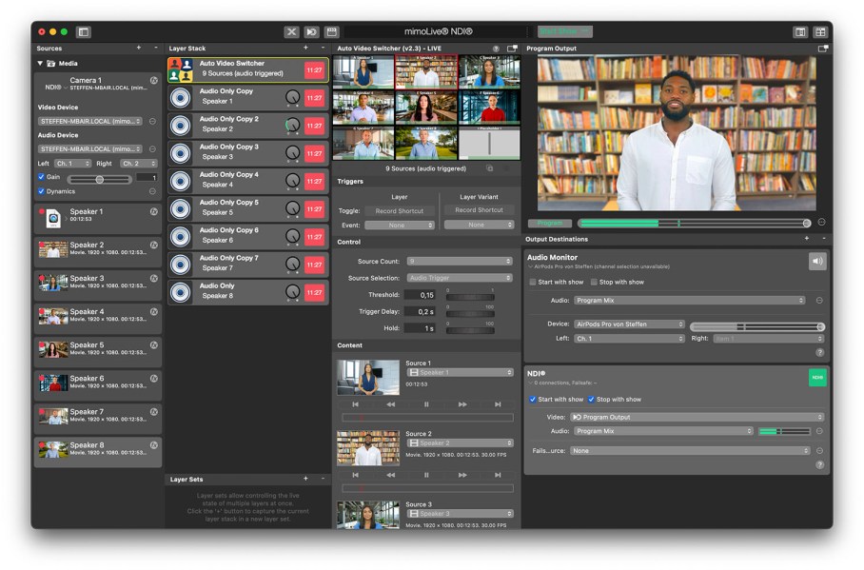
Task: Open help for Auto Video Switcher
Action: 496,49
